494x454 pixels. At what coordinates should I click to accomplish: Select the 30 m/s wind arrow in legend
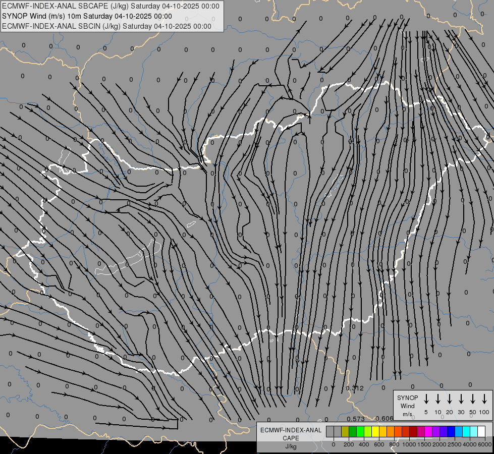click(461, 399)
